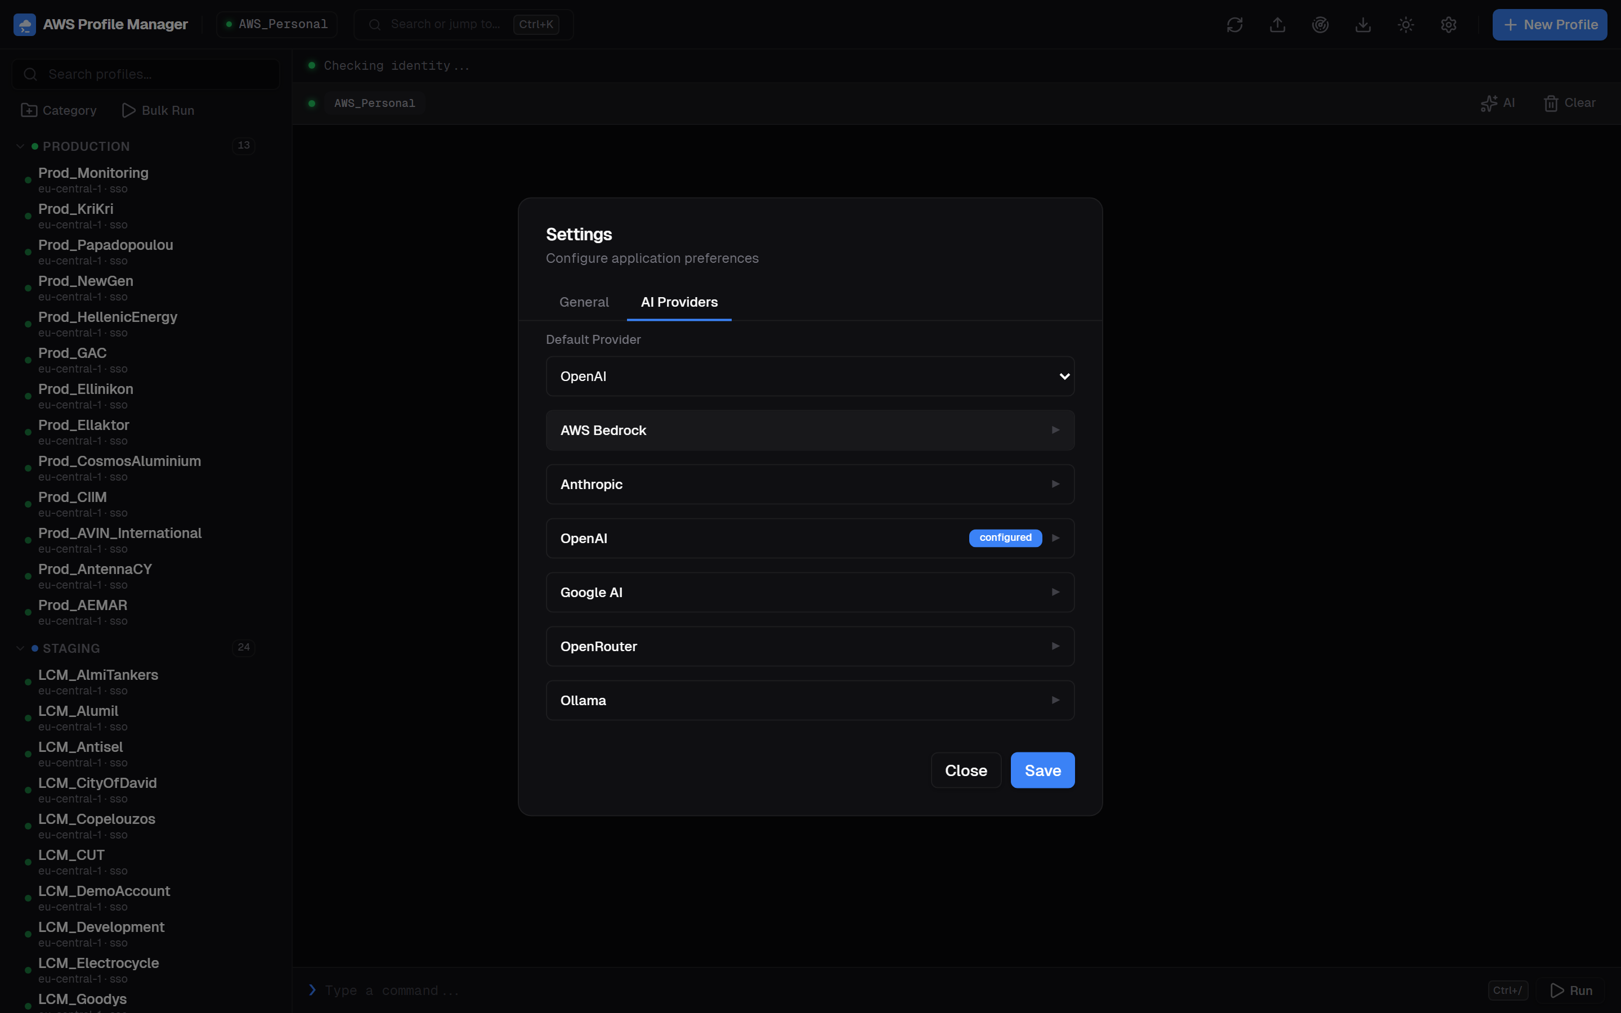Select the AI Providers tab

pos(679,302)
